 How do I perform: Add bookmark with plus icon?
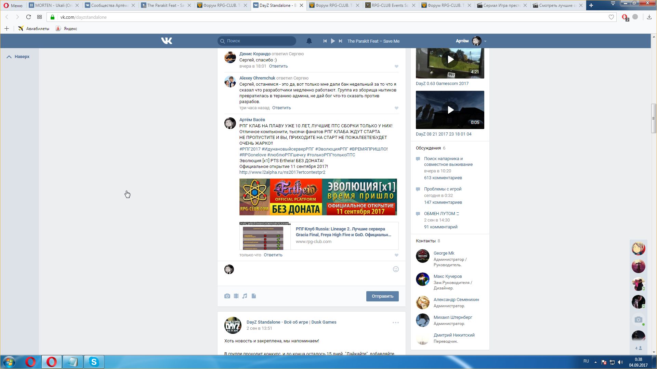(6, 29)
